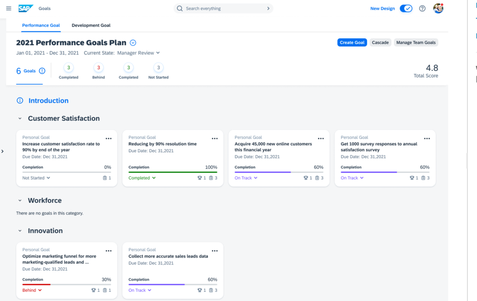Open goal Collect more accurate sales leads data
477x301 pixels.
click(168, 256)
